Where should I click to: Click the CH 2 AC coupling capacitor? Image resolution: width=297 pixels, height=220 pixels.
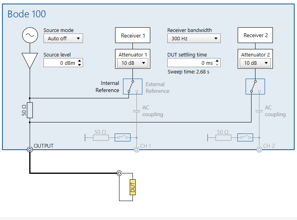click(259, 111)
